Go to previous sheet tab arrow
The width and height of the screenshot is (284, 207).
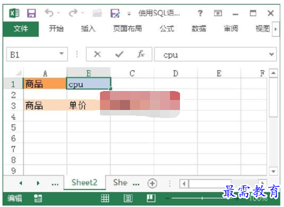20,183
